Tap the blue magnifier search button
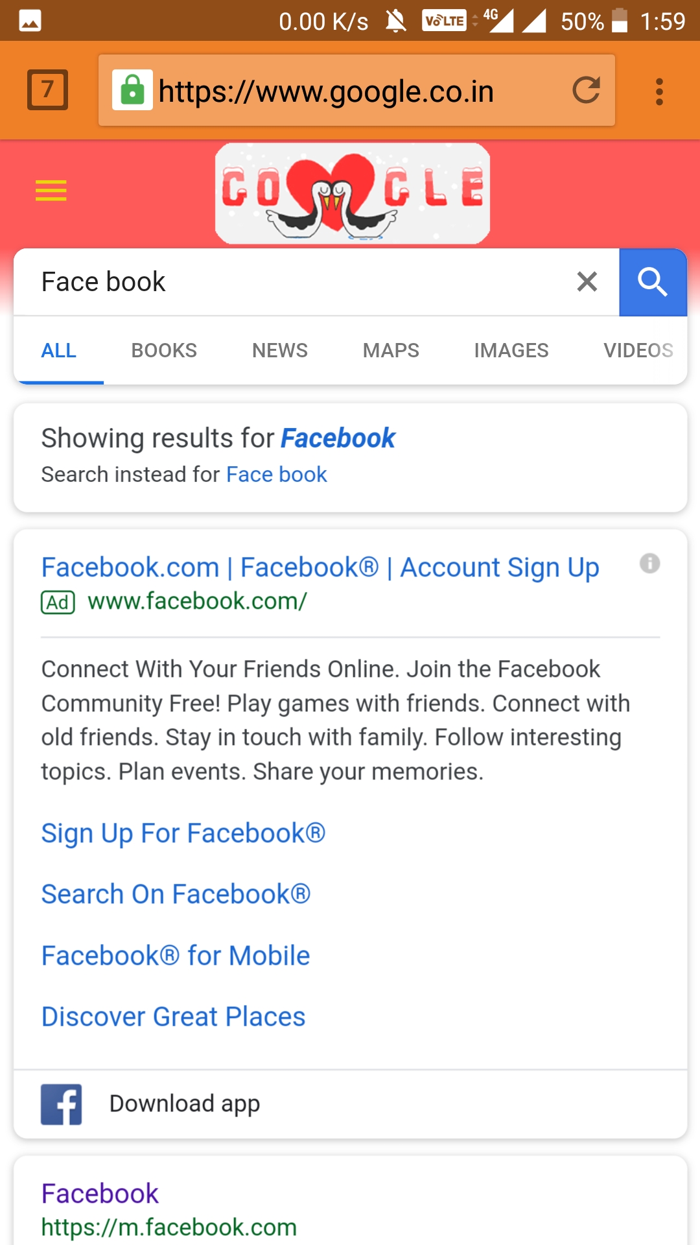700x1245 pixels. coord(653,282)
